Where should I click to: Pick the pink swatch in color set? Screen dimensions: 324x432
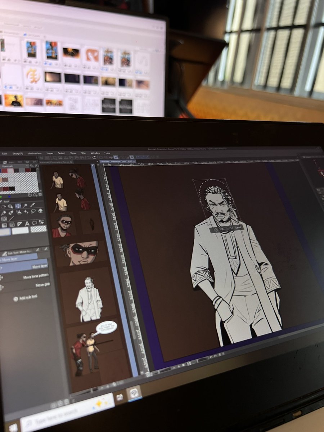10,170
